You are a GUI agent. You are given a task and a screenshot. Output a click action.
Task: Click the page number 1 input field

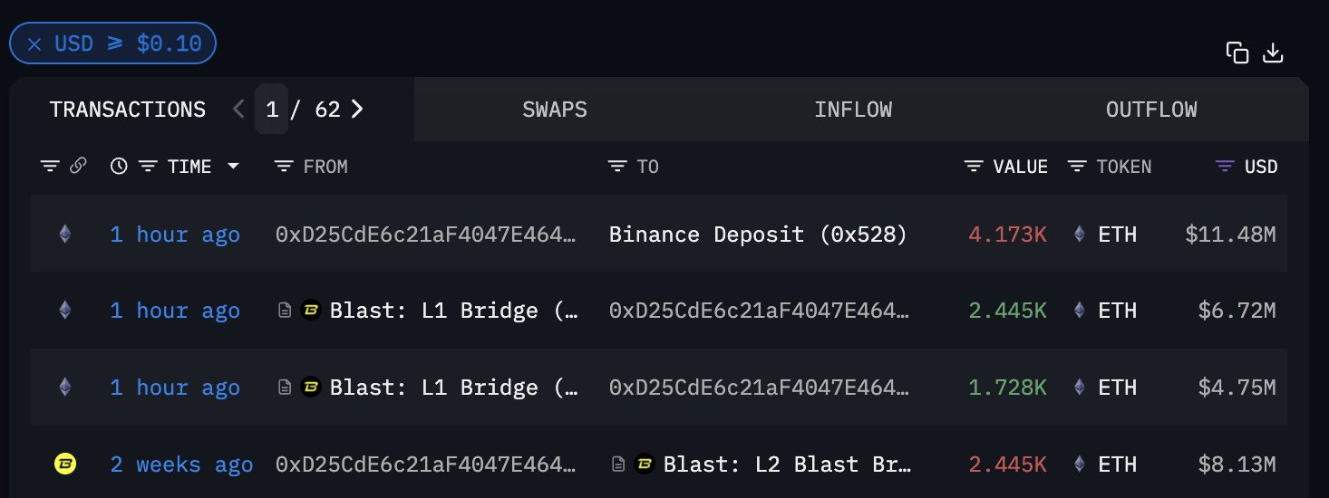[x=272, y=110]
